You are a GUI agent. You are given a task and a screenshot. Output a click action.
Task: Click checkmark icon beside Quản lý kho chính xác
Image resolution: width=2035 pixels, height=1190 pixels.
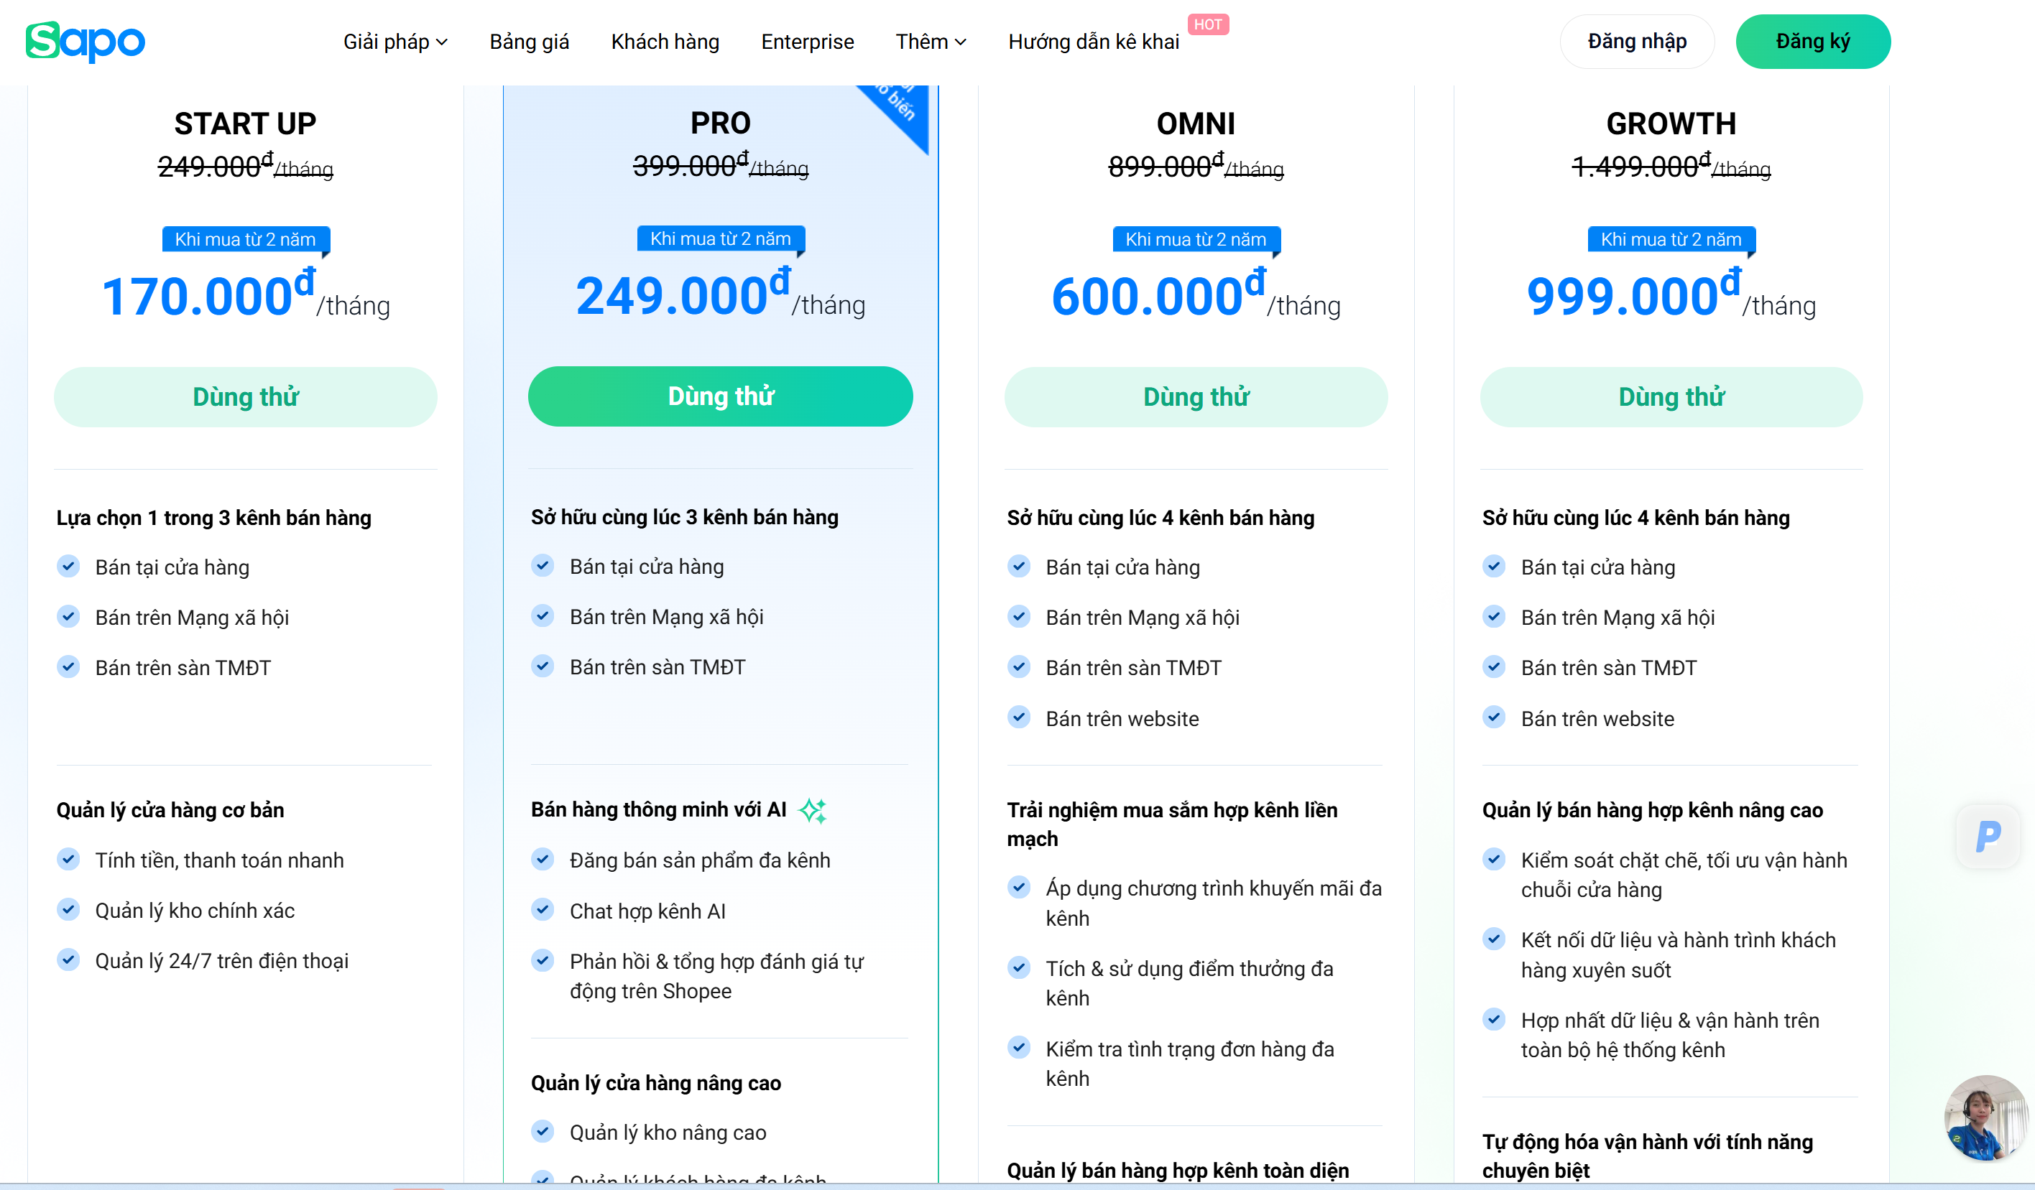[69, 910]
